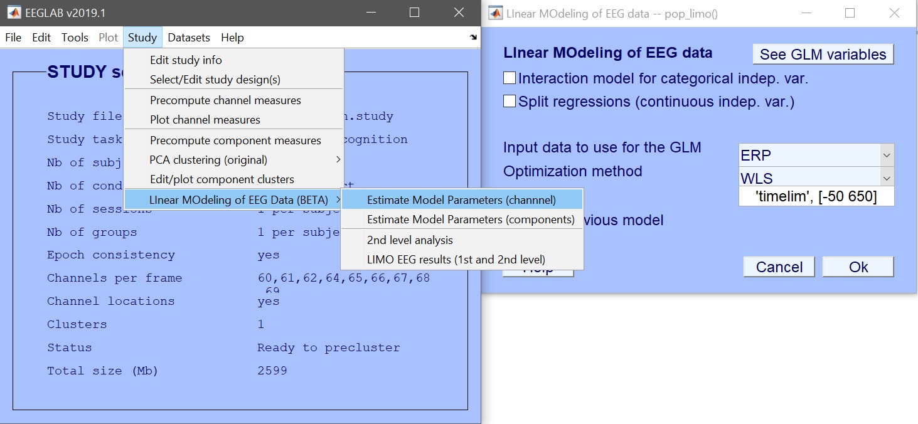Choose Precompute component measures
The image size is (918, 424).
[x=233, y=140]
